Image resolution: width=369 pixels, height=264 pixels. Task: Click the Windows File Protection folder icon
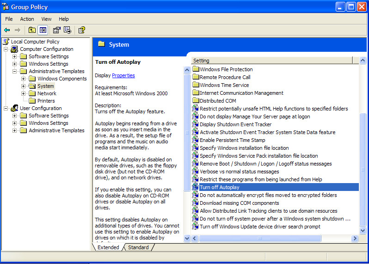pyautogui.click(x=196, y=69)
